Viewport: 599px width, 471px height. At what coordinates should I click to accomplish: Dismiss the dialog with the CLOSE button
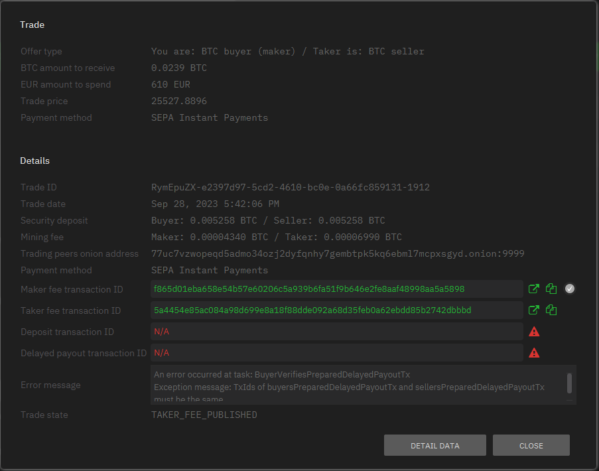(531, 445)
